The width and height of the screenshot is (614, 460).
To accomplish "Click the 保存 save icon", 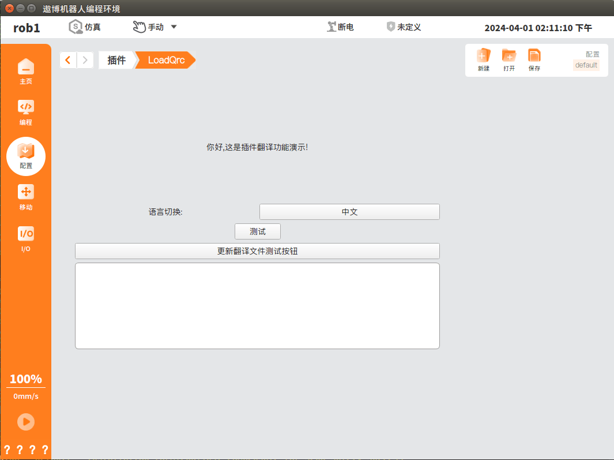I will pyautogui.click(x=534, y=59).
